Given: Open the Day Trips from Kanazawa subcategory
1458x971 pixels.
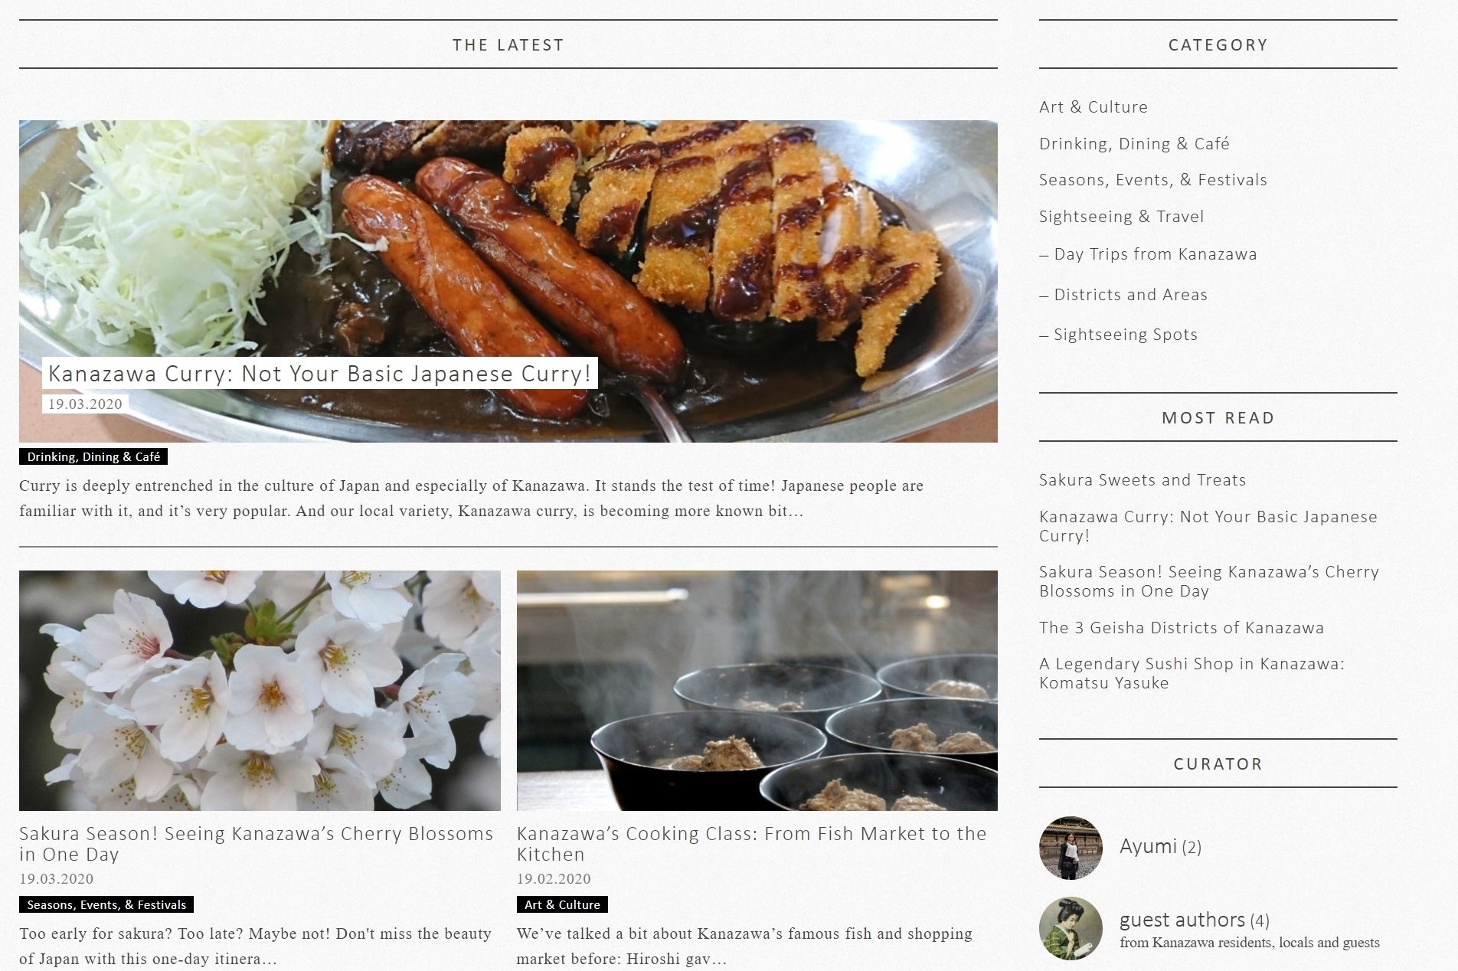Looking at the screenshot, I should pyautogui.click(x=1148, y=254).
